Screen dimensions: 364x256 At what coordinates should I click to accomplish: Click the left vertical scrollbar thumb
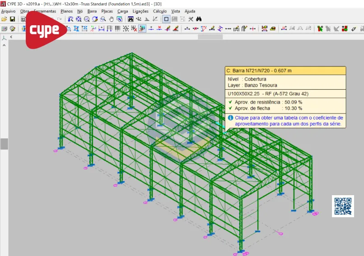click(x=4, y=144)
